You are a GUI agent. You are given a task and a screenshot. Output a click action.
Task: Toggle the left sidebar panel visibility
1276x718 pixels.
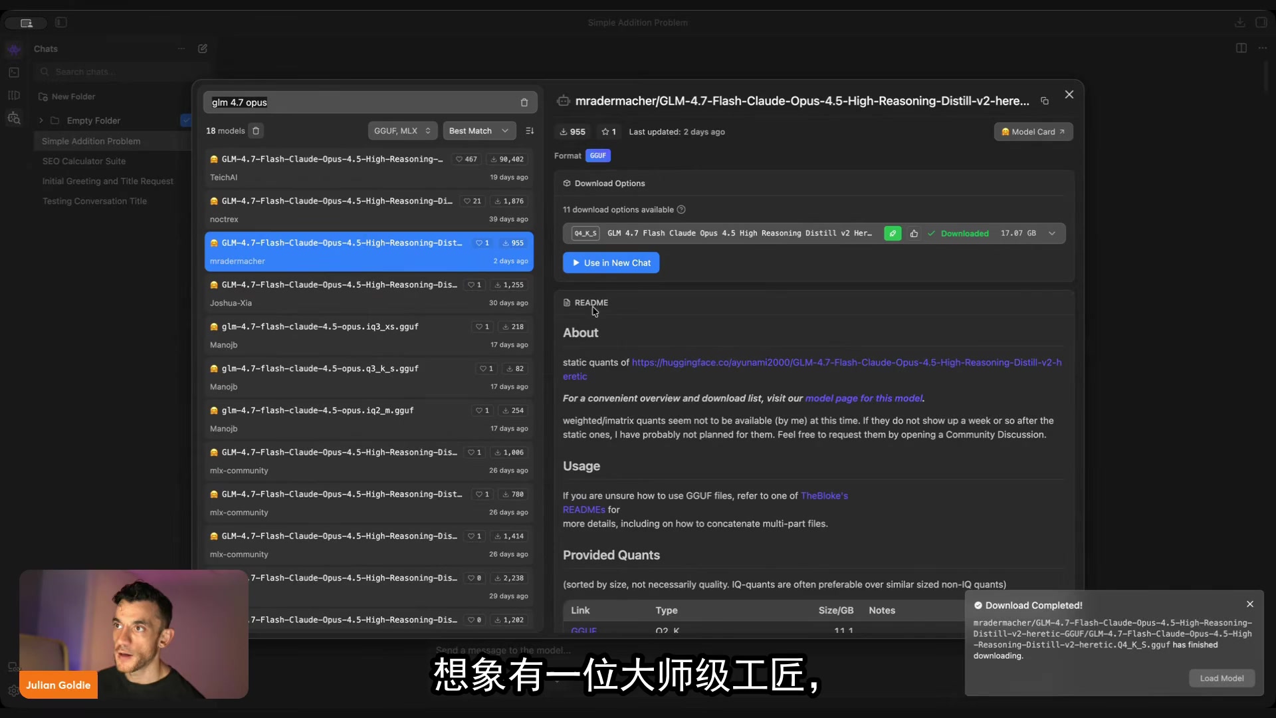point(61,23)
